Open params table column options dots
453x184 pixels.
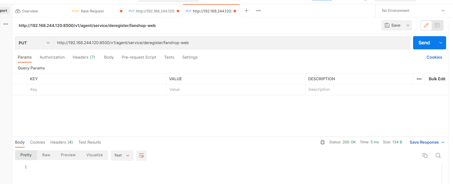click(419, 79)
